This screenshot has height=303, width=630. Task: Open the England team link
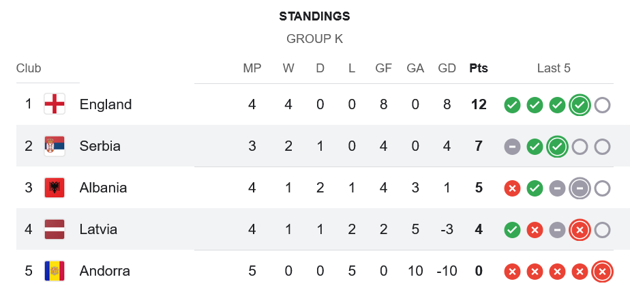tap(106, 104)
